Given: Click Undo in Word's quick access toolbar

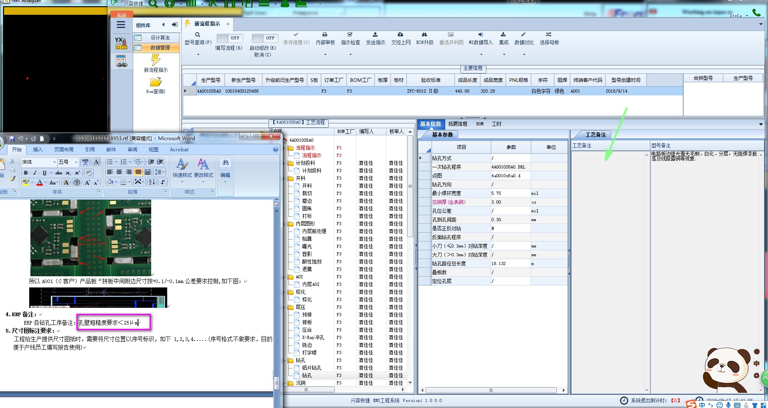Looking at the screenshot, I should pos(21,139).
